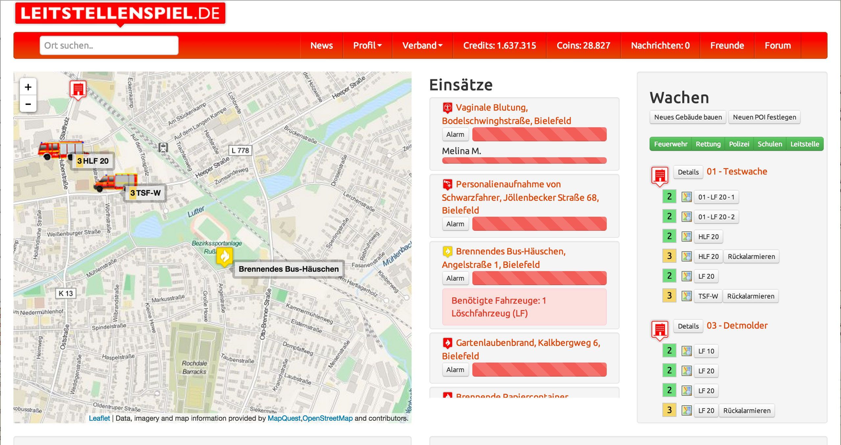Open the Profil dropdown menu

point(367,45)
